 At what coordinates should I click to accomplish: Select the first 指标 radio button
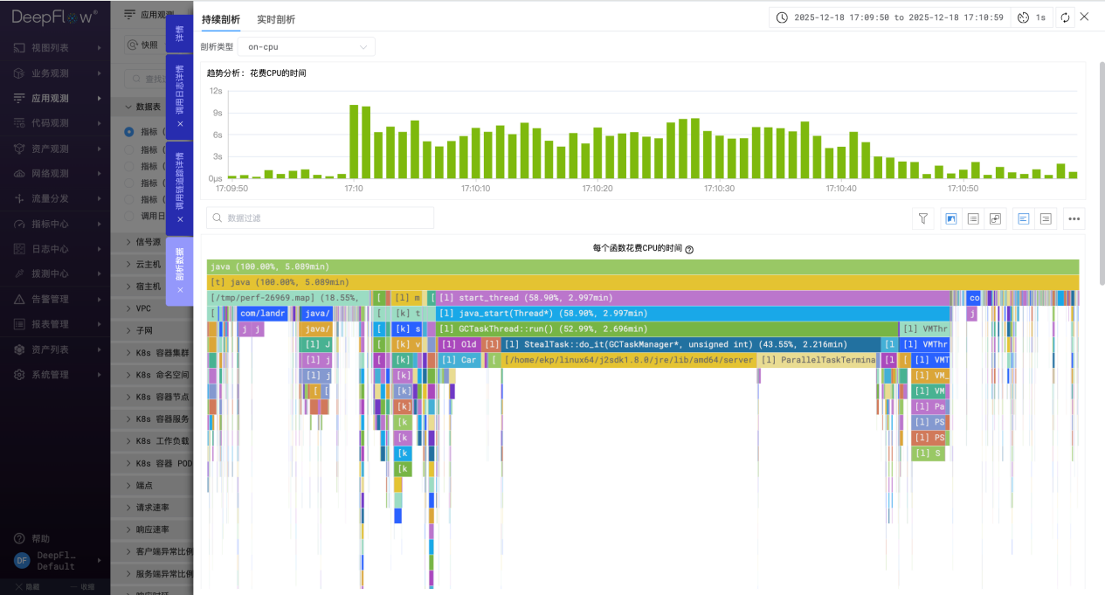pyautogui.click(x=129, y=132)
